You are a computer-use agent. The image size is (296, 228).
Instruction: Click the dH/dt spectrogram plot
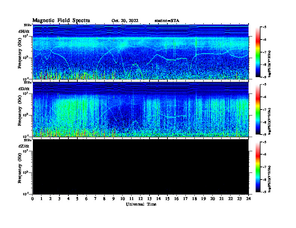coord(141,52)
